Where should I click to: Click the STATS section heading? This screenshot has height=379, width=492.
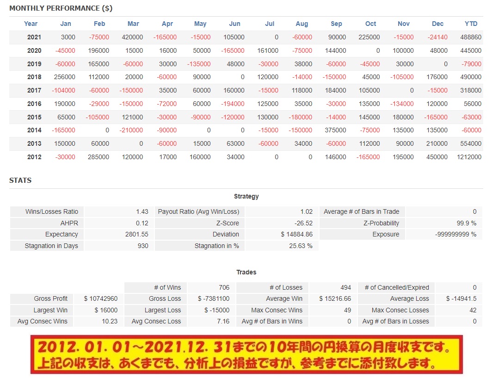coord(20,180)
